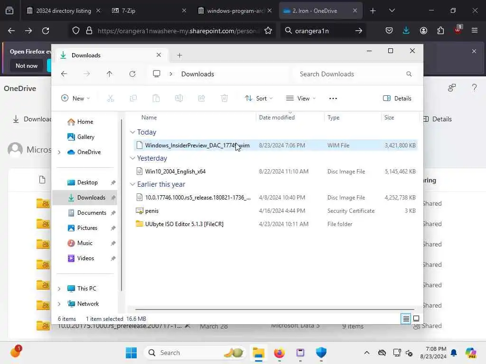Click the Cut icon in Explorer toolbar
The width and height of the screenshot is (486, 364).
coord(110,99)
